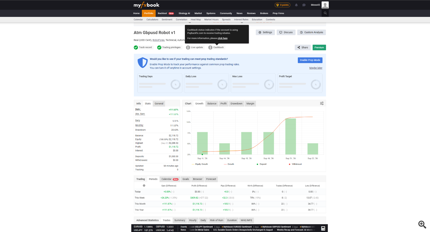The width and height of the screenshot is (430, 232).
Task: Open the chart settings sliders icon
Action: [322, 103]
